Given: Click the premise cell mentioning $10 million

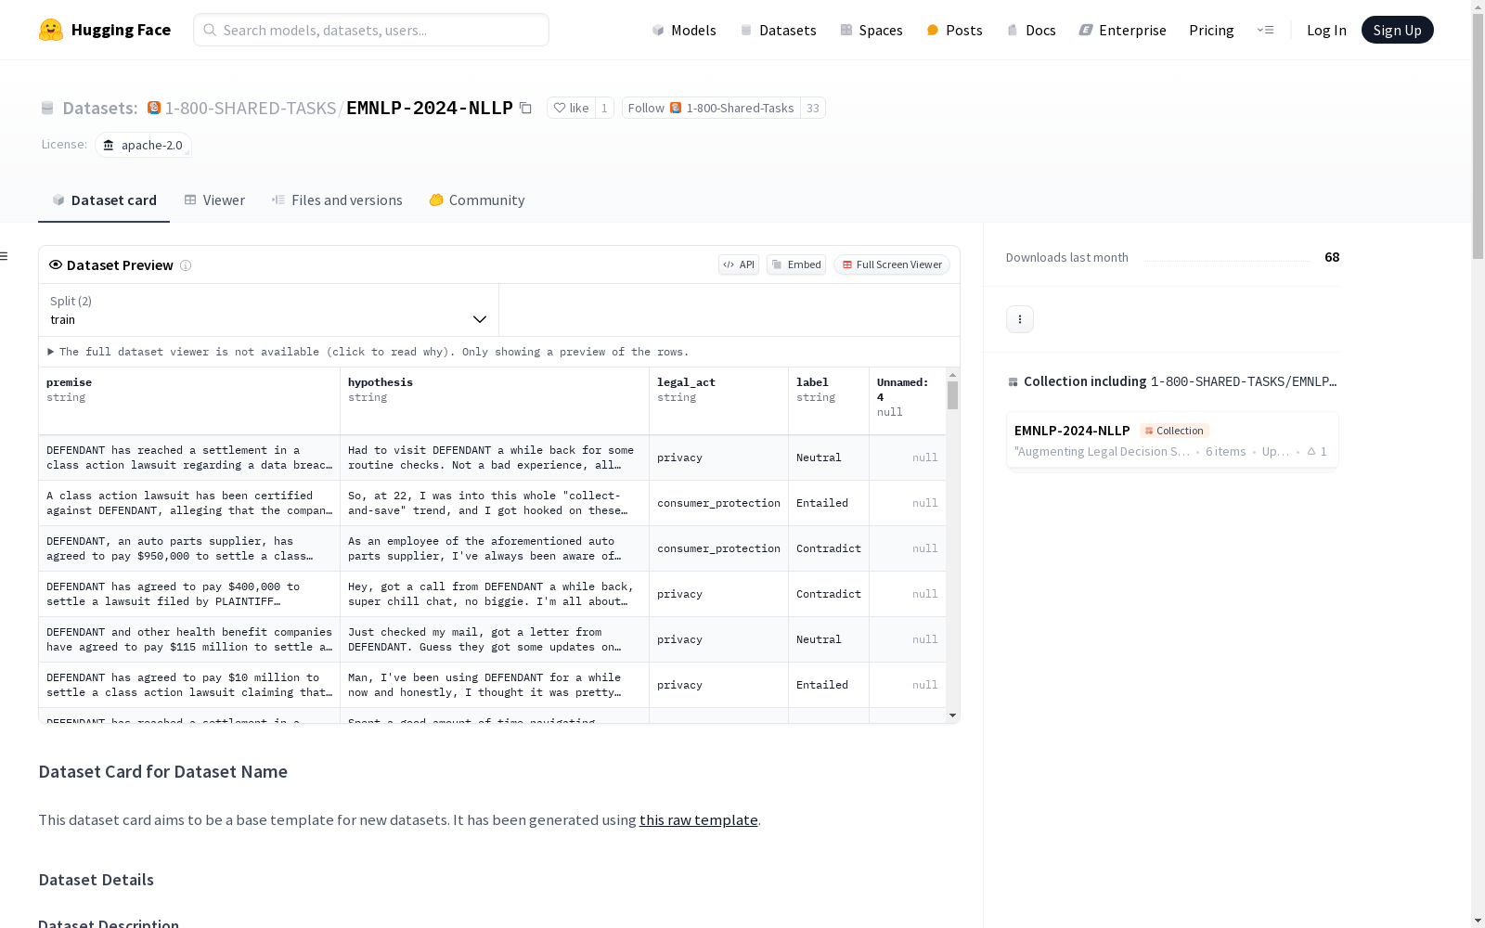Looking at the screenshot, I should [x=189, y=685].
